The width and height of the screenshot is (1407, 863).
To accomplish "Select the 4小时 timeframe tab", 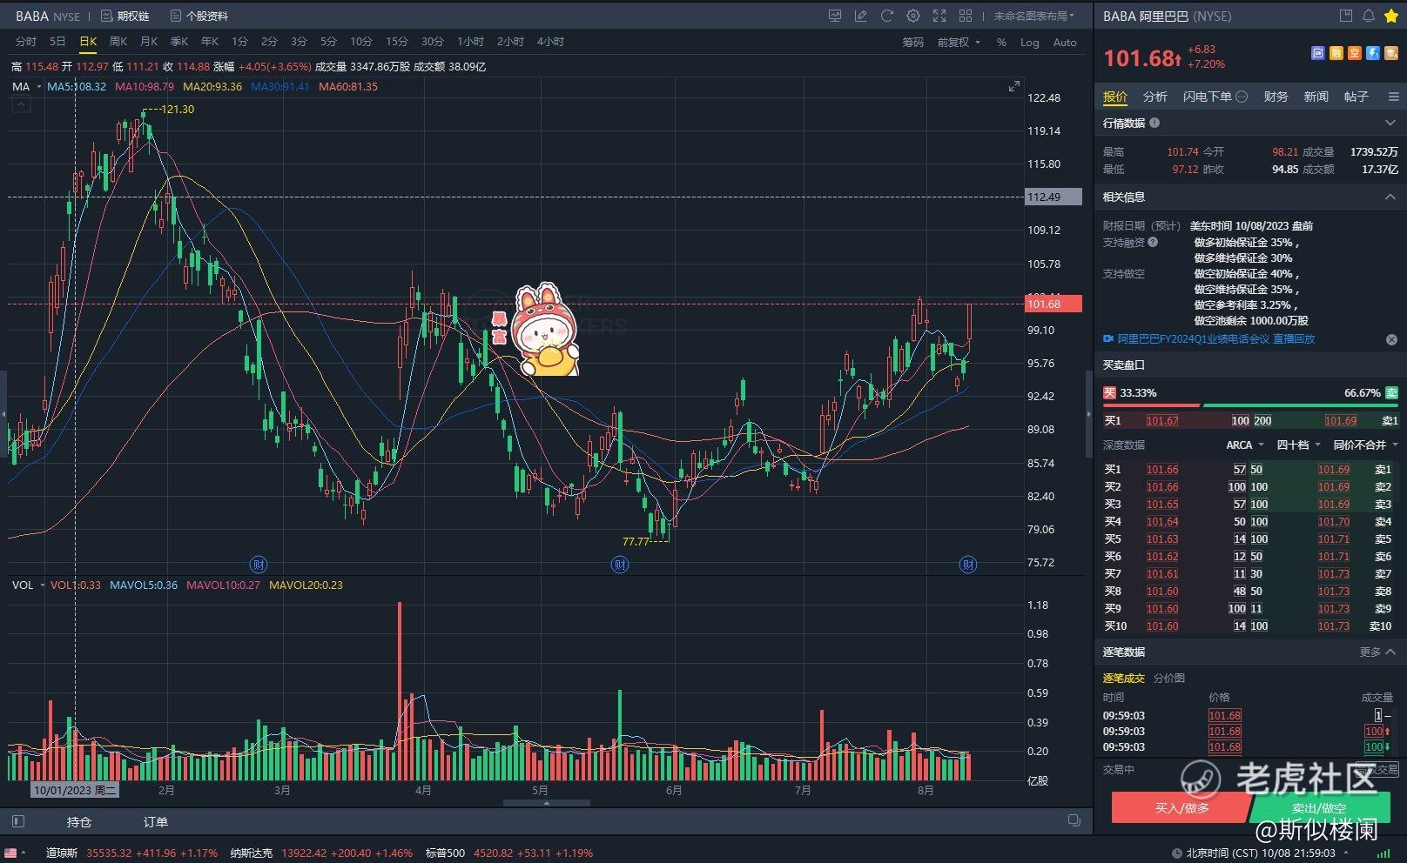I will (550, 42).
